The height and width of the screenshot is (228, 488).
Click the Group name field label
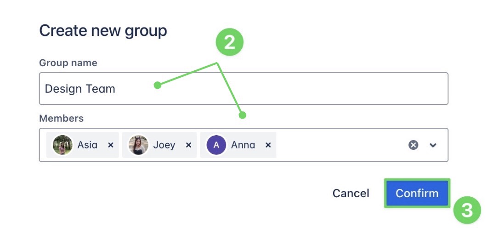point(68,63)
